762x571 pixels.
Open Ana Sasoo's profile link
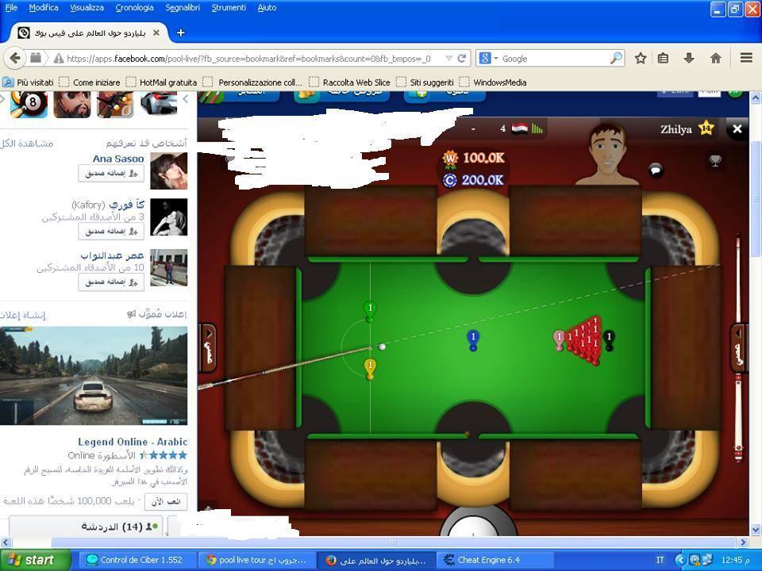(118, 159)
